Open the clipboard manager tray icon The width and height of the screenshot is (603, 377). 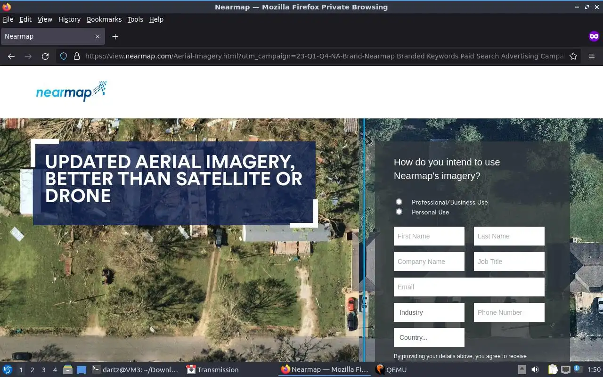pyautogui.click(x=553, y=370)
